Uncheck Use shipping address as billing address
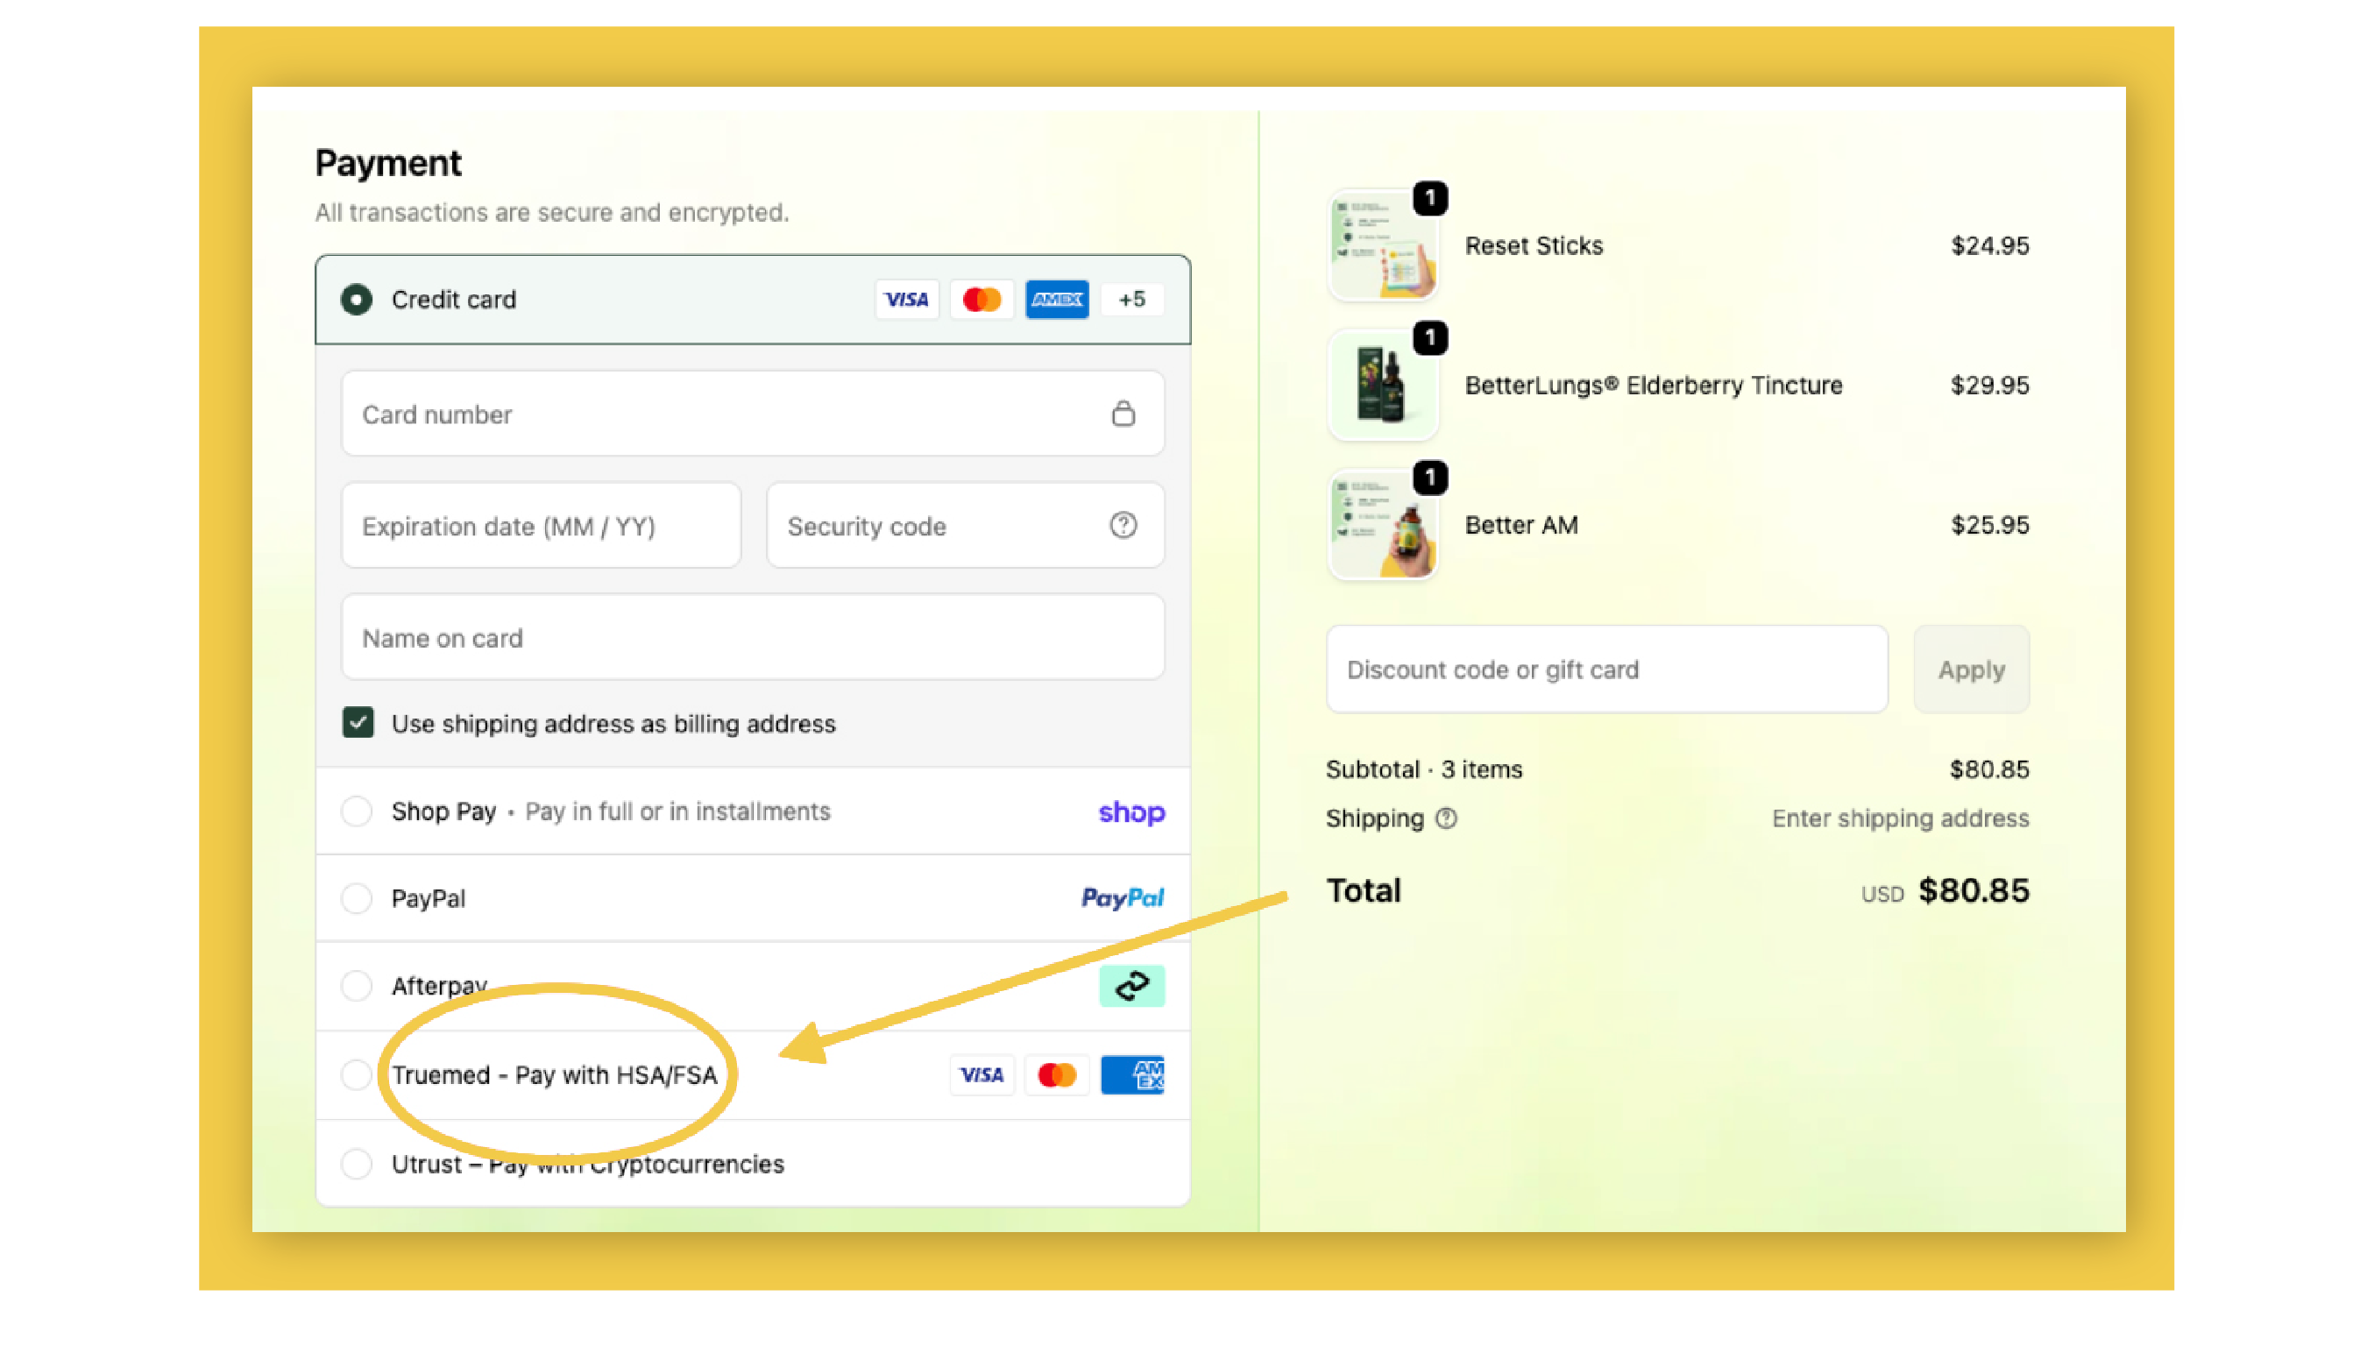Screen dimensions: 2374x1346 (358, 723)
